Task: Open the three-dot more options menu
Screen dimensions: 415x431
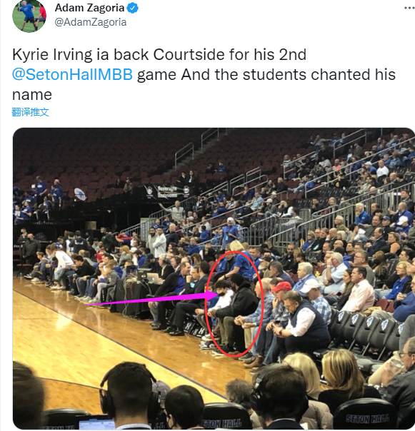Action: [409, 8]
